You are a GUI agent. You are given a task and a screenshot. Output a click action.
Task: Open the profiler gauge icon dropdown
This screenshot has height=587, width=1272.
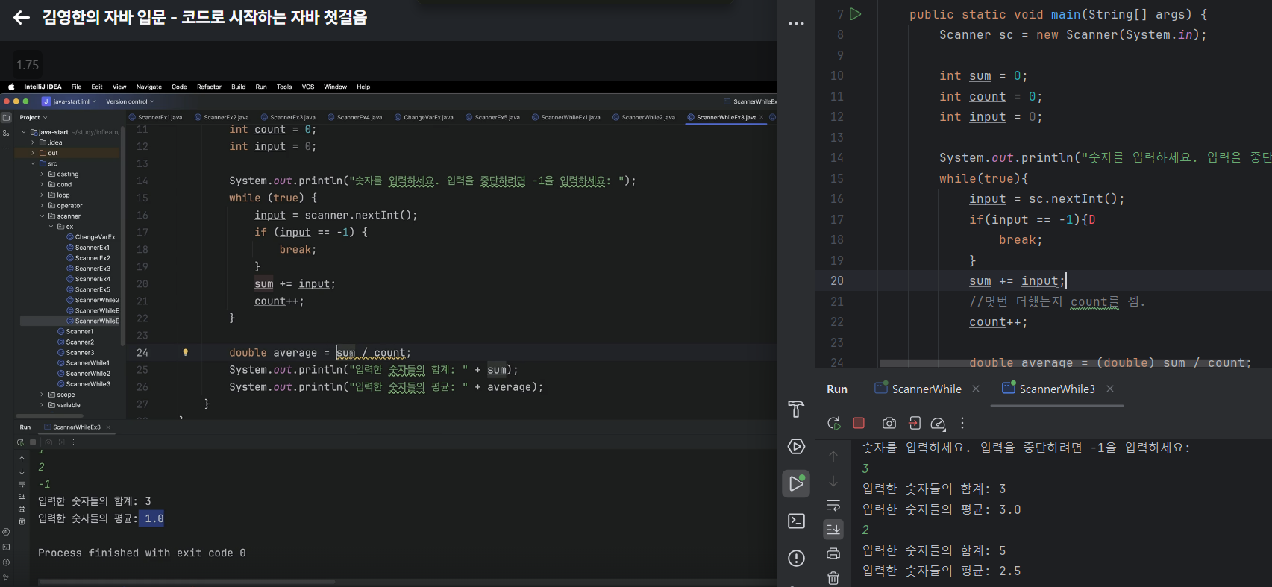pos(939,423)
